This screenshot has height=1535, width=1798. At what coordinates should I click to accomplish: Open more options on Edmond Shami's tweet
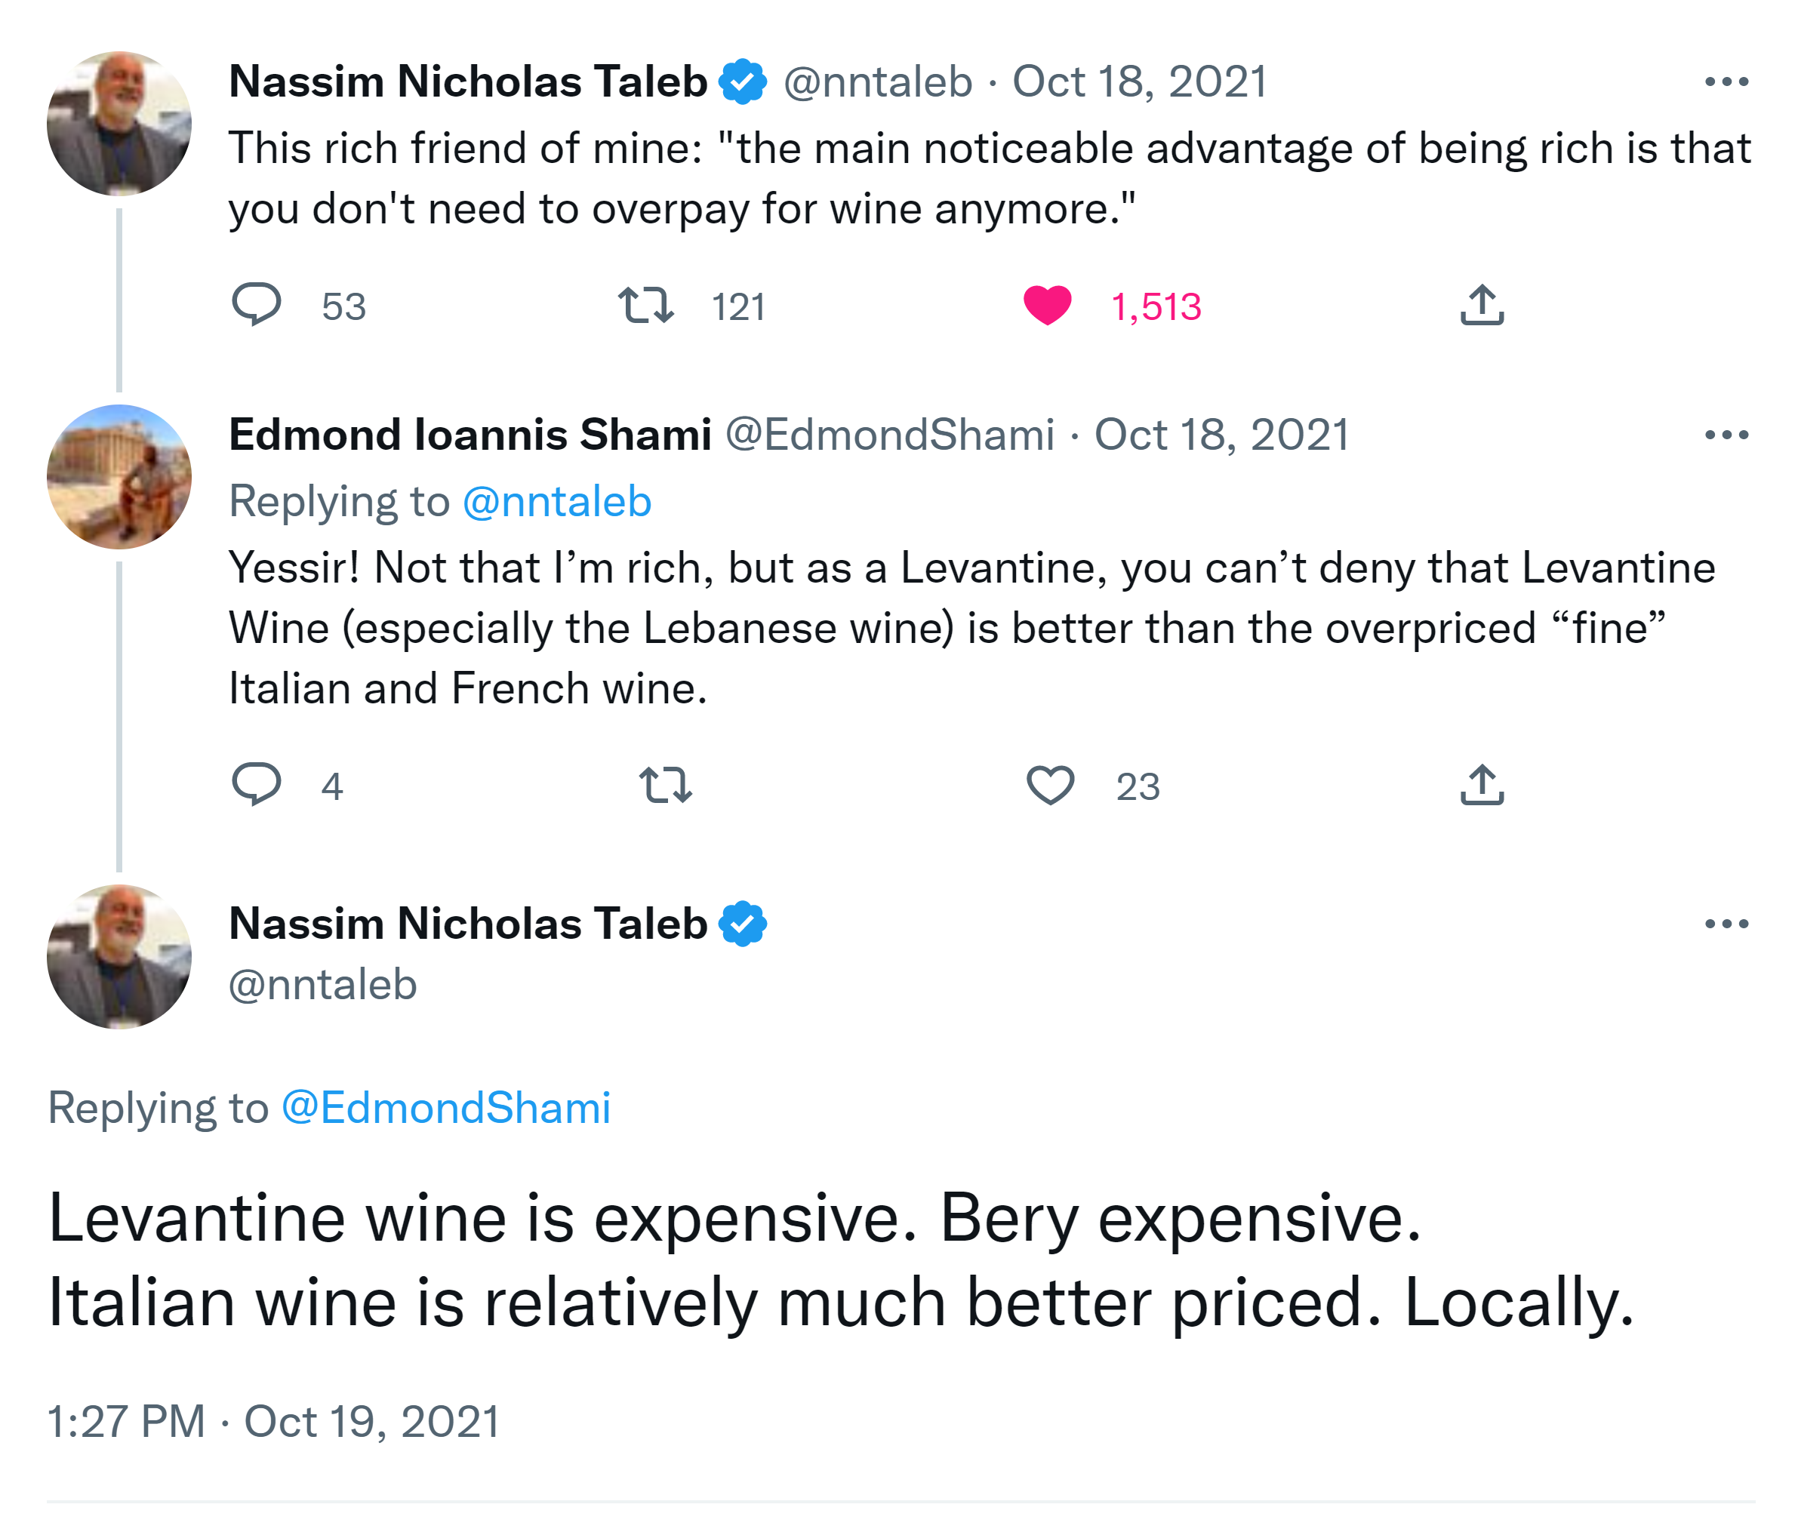[1725, 435]
